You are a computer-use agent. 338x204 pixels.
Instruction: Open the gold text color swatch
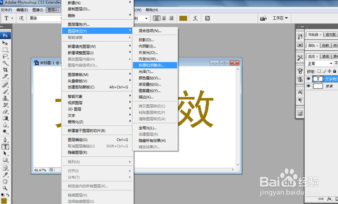click(x=183, y=18)
